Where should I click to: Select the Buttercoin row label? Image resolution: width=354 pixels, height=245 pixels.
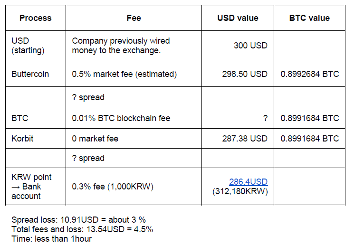coord(30,74)
